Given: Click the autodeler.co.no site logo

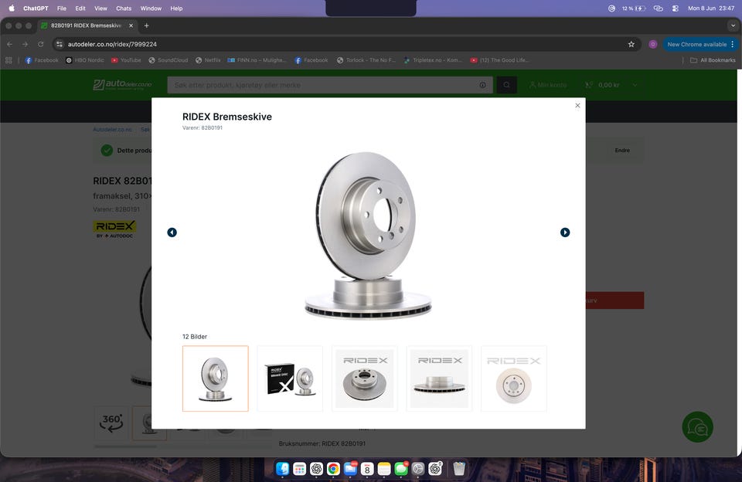Looking at the screenshot, I should pos(122,85).
